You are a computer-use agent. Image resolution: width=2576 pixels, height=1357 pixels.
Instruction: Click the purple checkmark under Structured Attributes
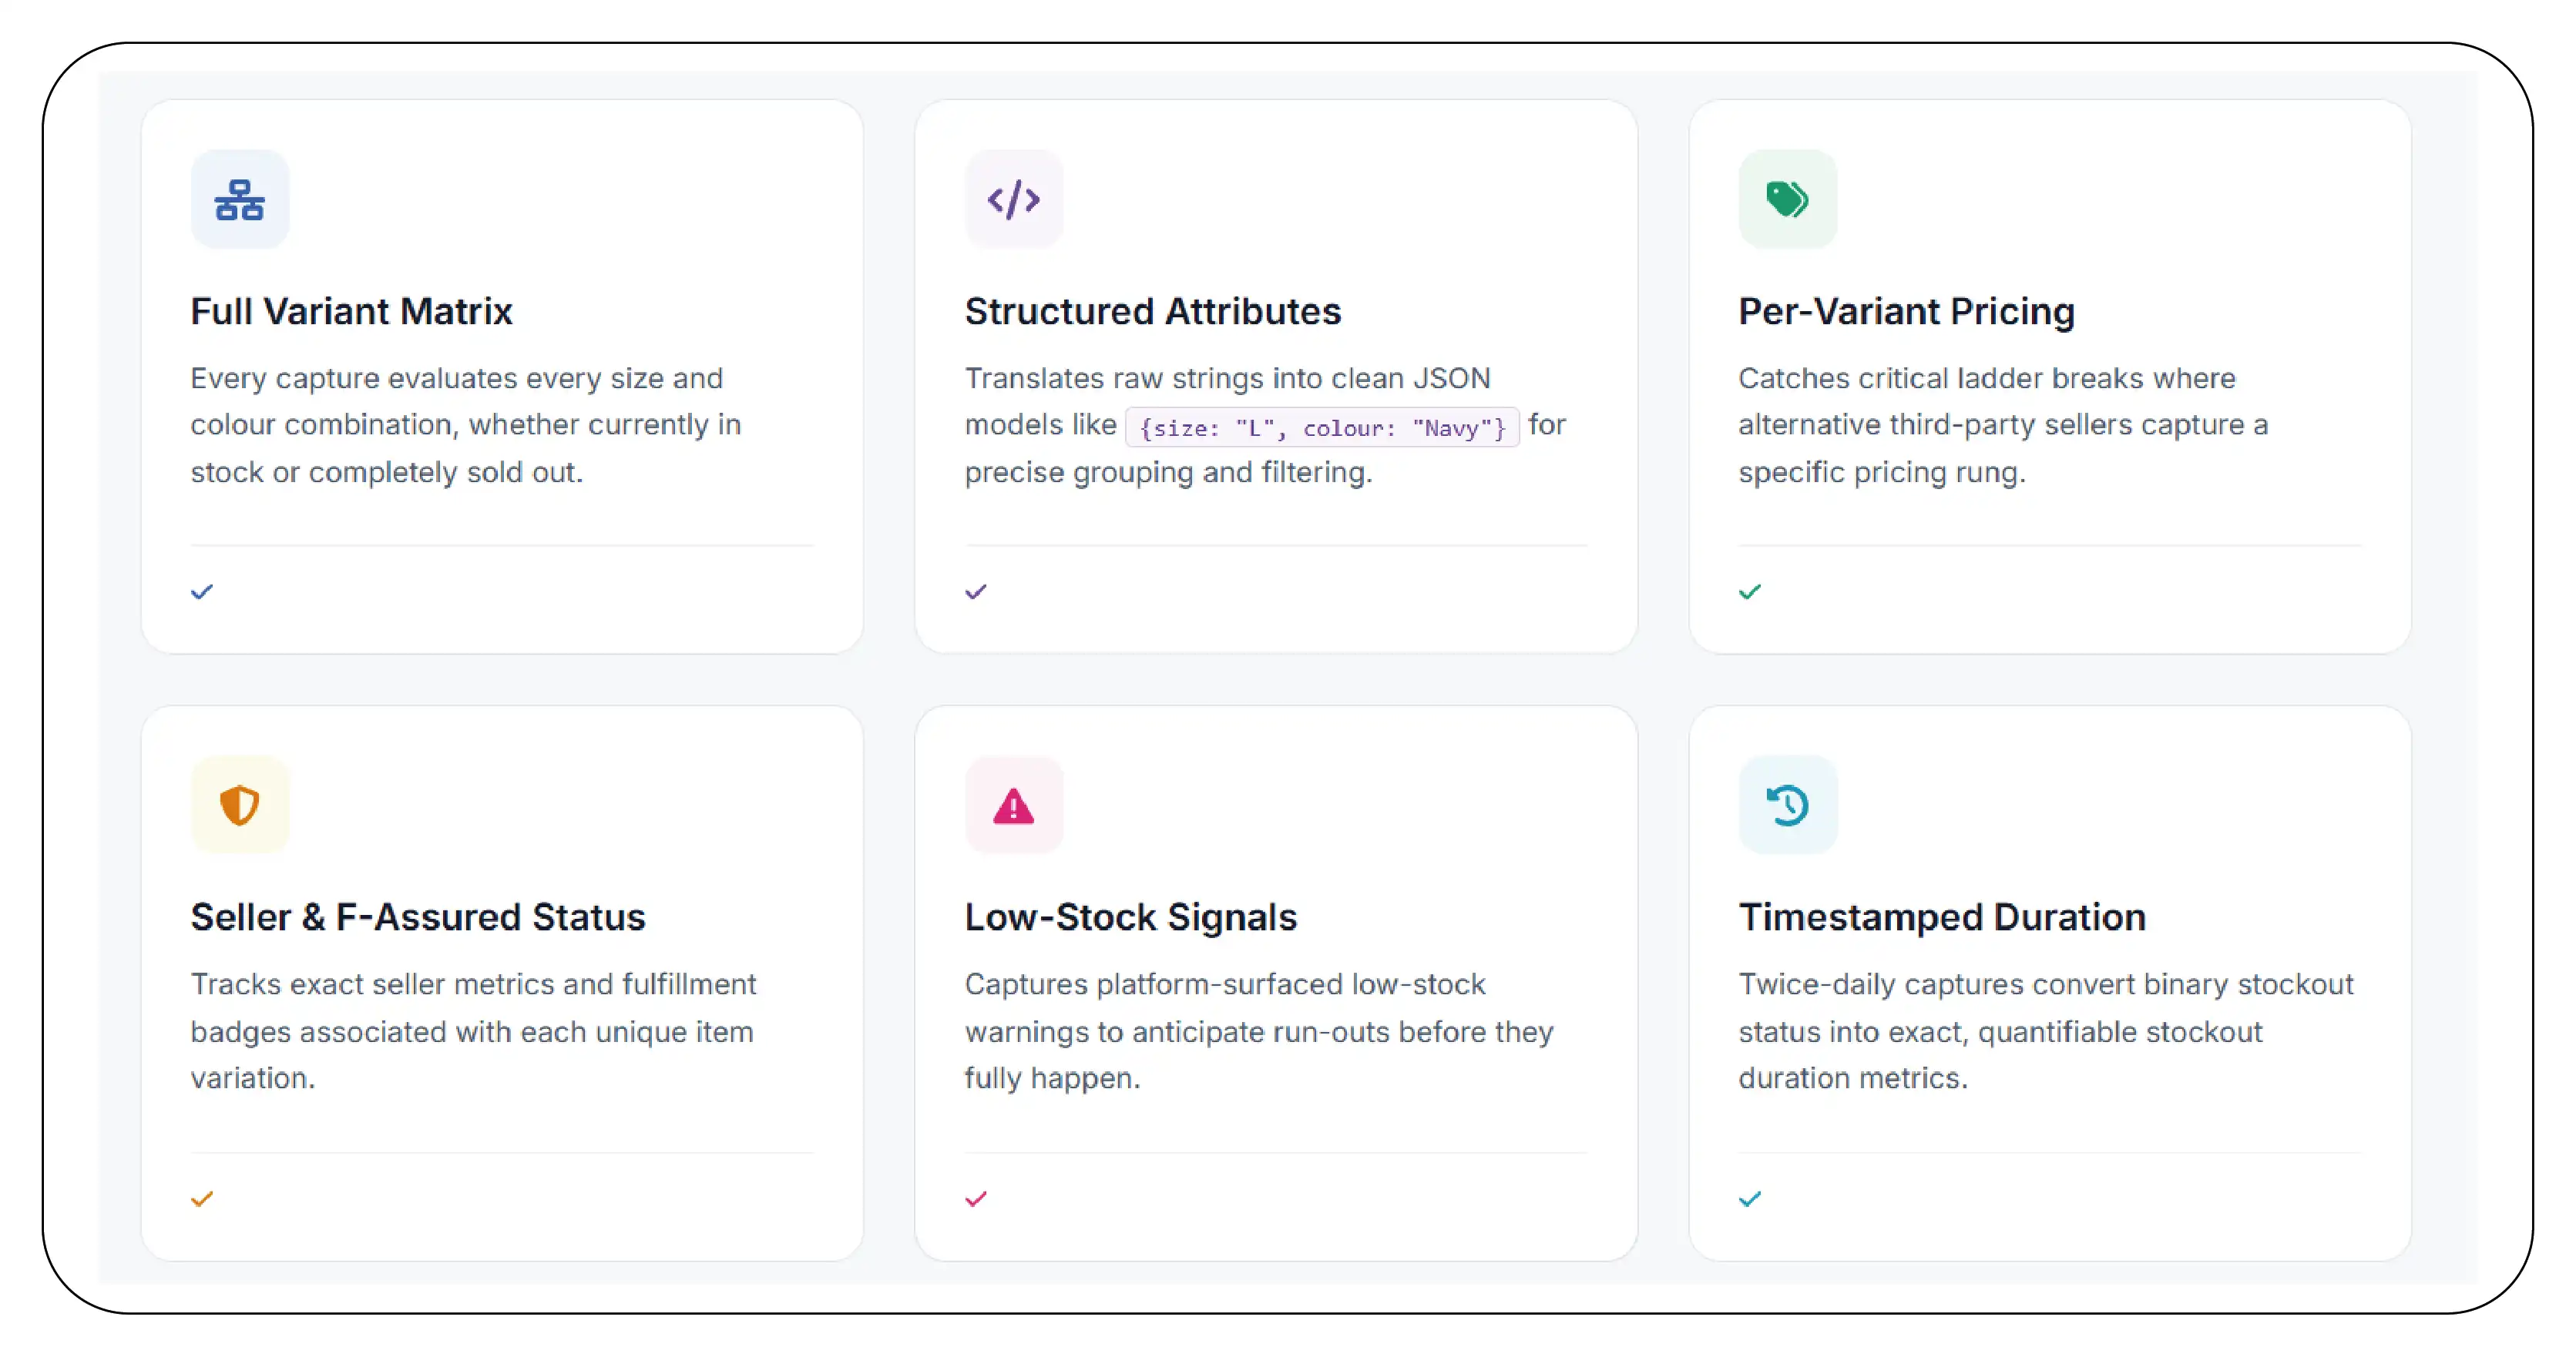976,591
